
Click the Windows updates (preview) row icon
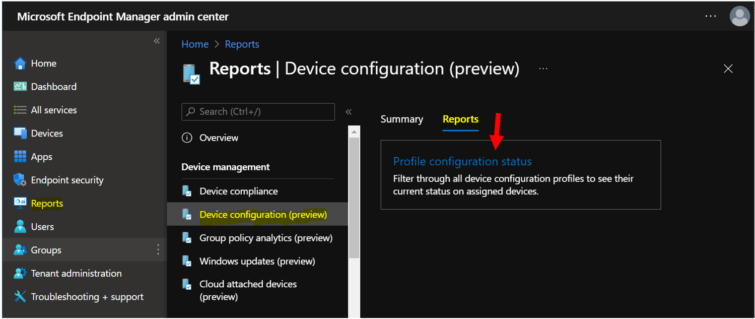point(187,261)
